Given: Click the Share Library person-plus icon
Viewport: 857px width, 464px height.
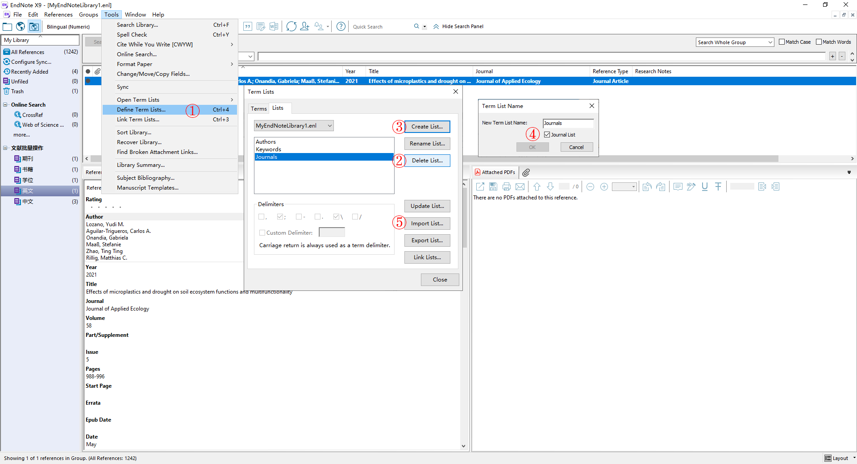Looking at the screenshot, I should [x=305, y=27].
